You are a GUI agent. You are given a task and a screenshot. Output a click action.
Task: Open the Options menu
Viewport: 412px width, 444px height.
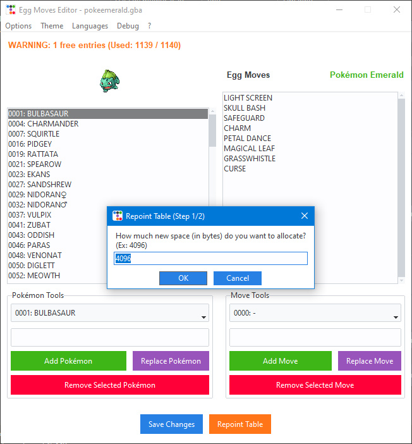coord(18,26)
